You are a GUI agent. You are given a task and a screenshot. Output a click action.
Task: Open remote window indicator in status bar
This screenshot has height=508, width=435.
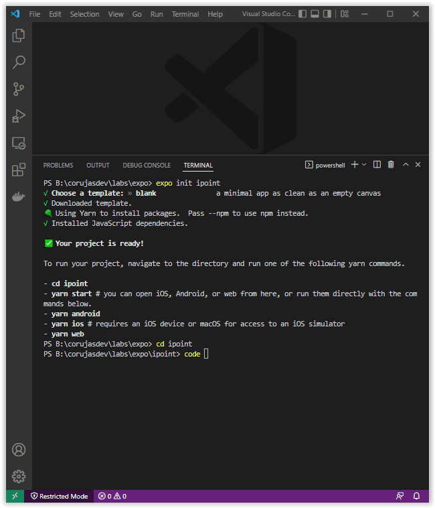tap(15, 496)
